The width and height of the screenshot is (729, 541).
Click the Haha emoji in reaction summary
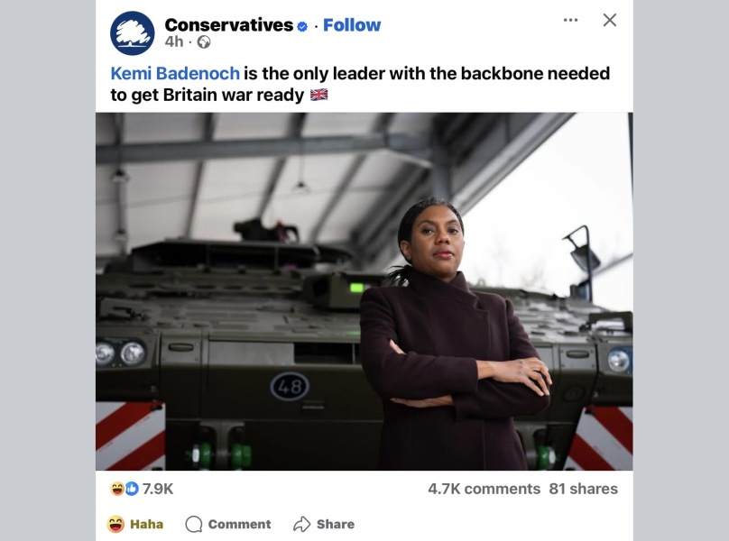click(116, 489)
